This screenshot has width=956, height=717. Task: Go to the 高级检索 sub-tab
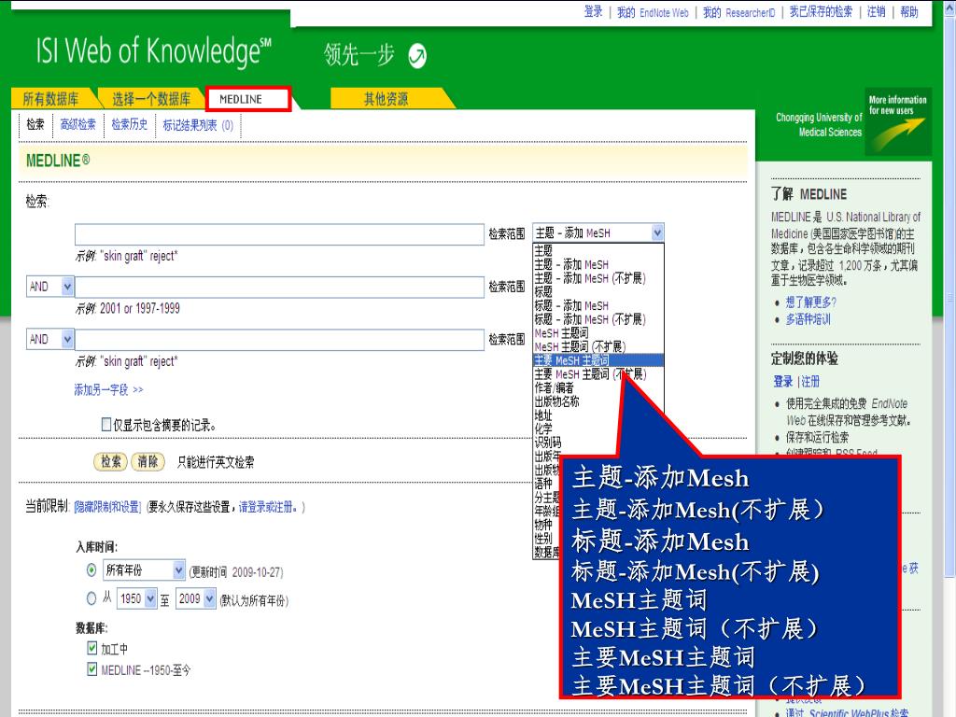pos(78,124)
